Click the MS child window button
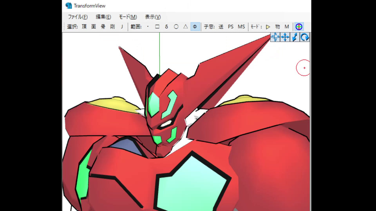 click(x=241, y=27)
